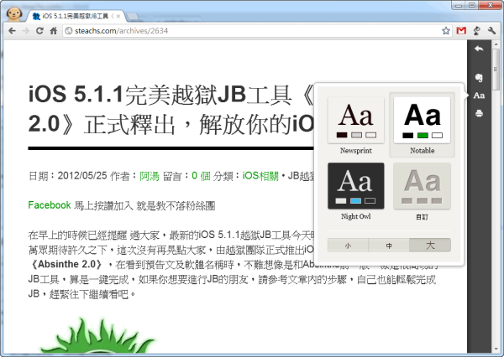
Task: Toggle the Aa themes icon in sidebar
Action: (x=479, y=96)
